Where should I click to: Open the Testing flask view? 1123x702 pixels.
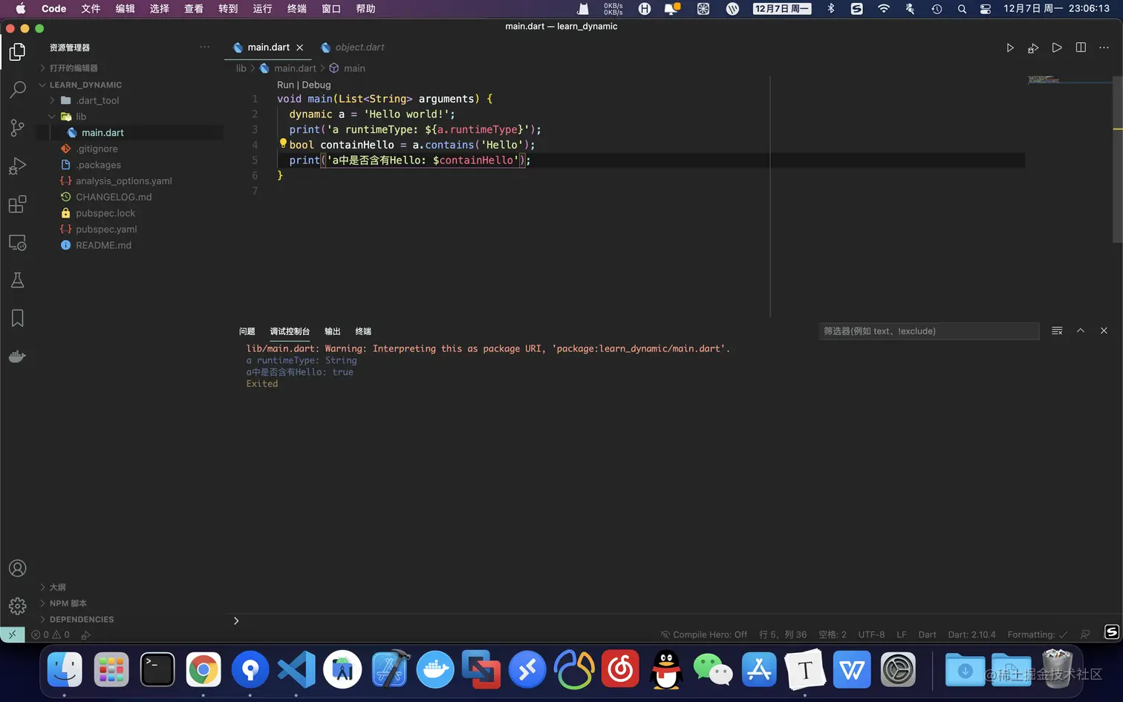coord(17,280)
